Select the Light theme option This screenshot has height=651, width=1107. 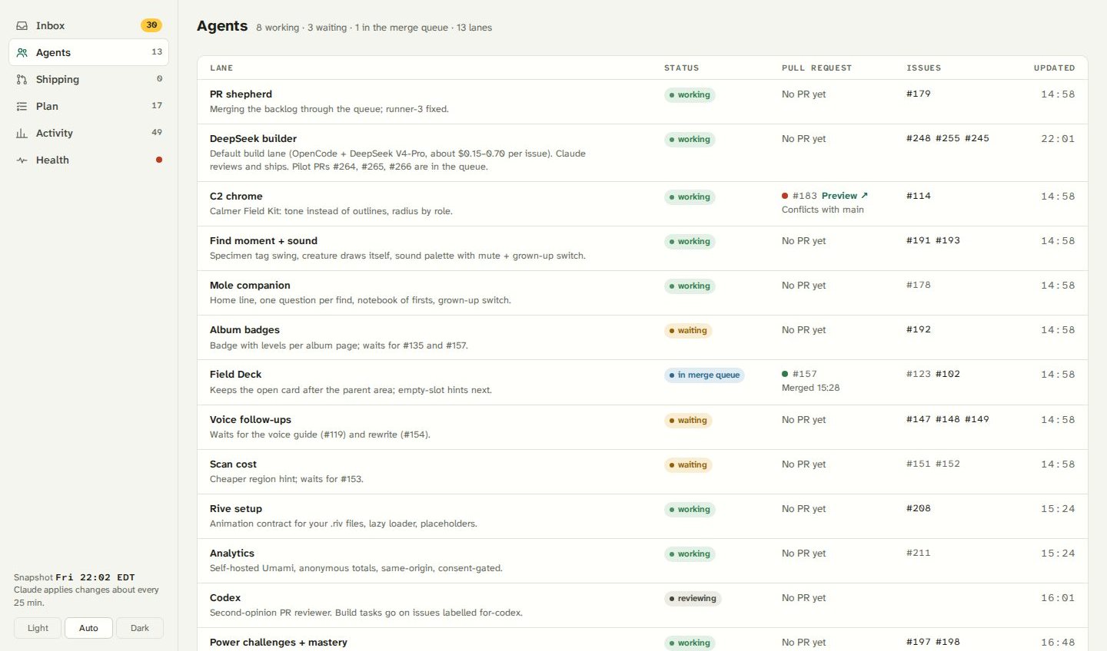[38, 628]
